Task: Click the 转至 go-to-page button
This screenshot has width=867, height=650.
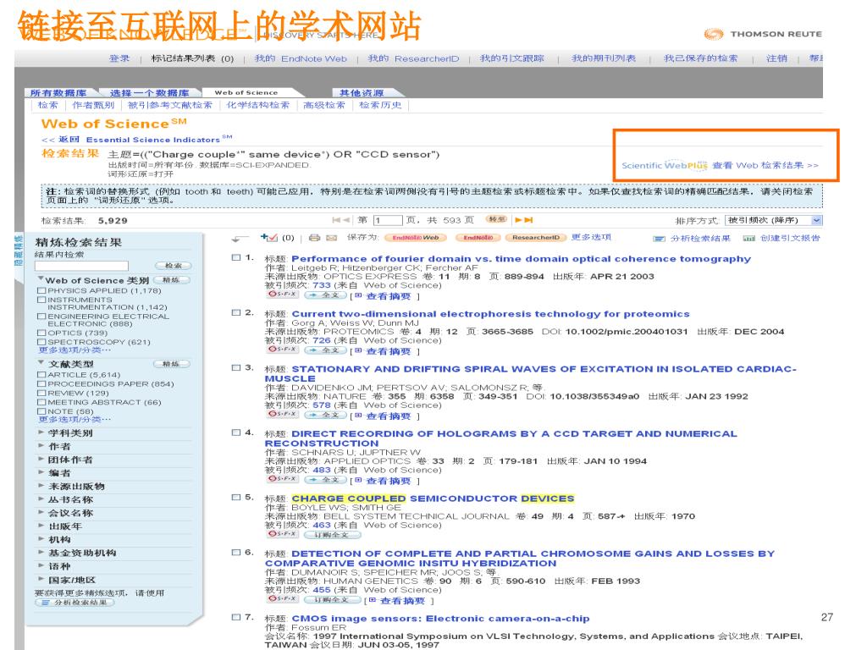Action: tap(496, 219)
